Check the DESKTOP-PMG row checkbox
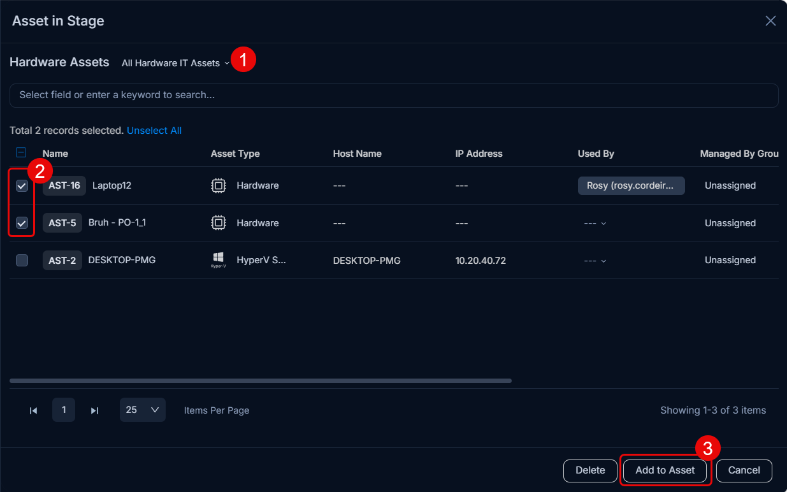787x492 pixels. pos(22,260)
